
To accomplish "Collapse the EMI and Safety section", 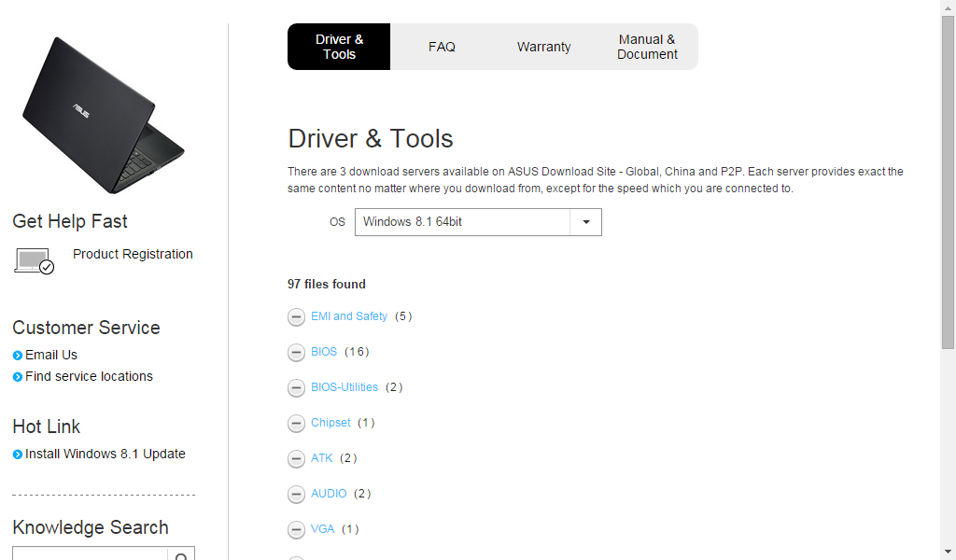I will [x=296, y=316].
